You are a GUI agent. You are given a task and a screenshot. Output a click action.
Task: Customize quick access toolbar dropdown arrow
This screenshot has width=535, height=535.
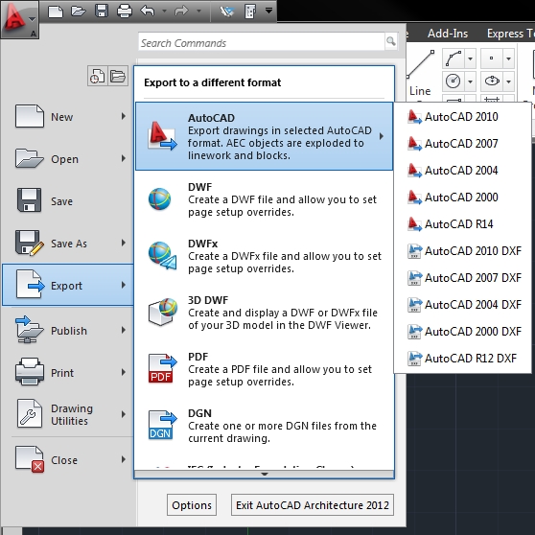pyautogui.click(x=268, y=11)
